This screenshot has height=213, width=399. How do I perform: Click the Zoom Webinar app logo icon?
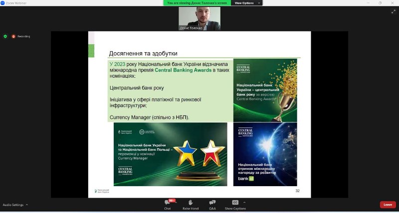pos(2,3)
